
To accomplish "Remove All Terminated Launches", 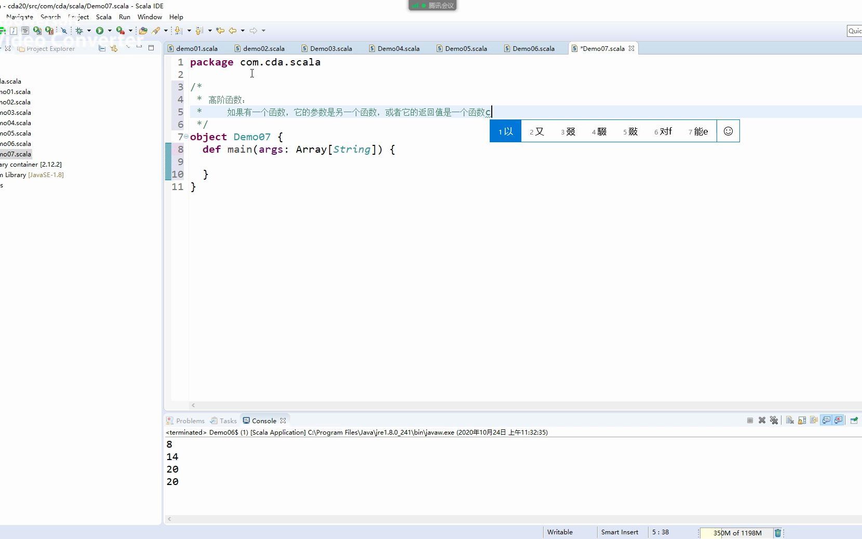I will click(774, 421).
